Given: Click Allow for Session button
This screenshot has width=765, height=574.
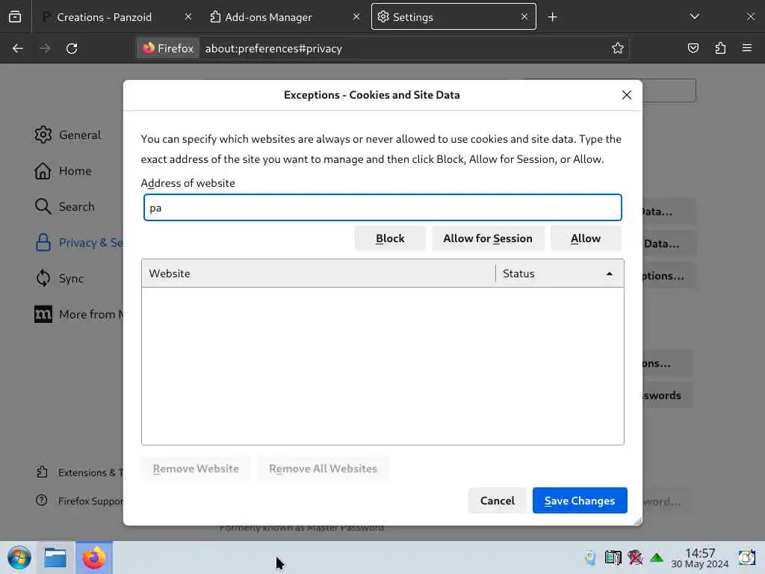Looking at the screenshot, I should point(488,238).
